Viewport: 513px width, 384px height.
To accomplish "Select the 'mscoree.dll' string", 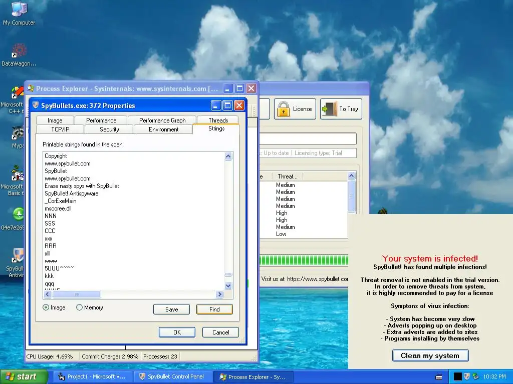I will pos(58,208).
